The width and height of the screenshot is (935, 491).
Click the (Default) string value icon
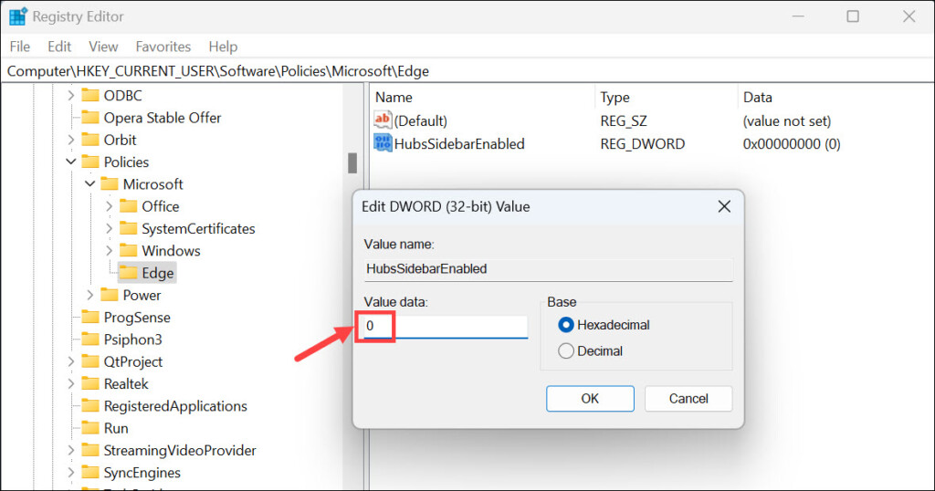click(x=383, y=120)
